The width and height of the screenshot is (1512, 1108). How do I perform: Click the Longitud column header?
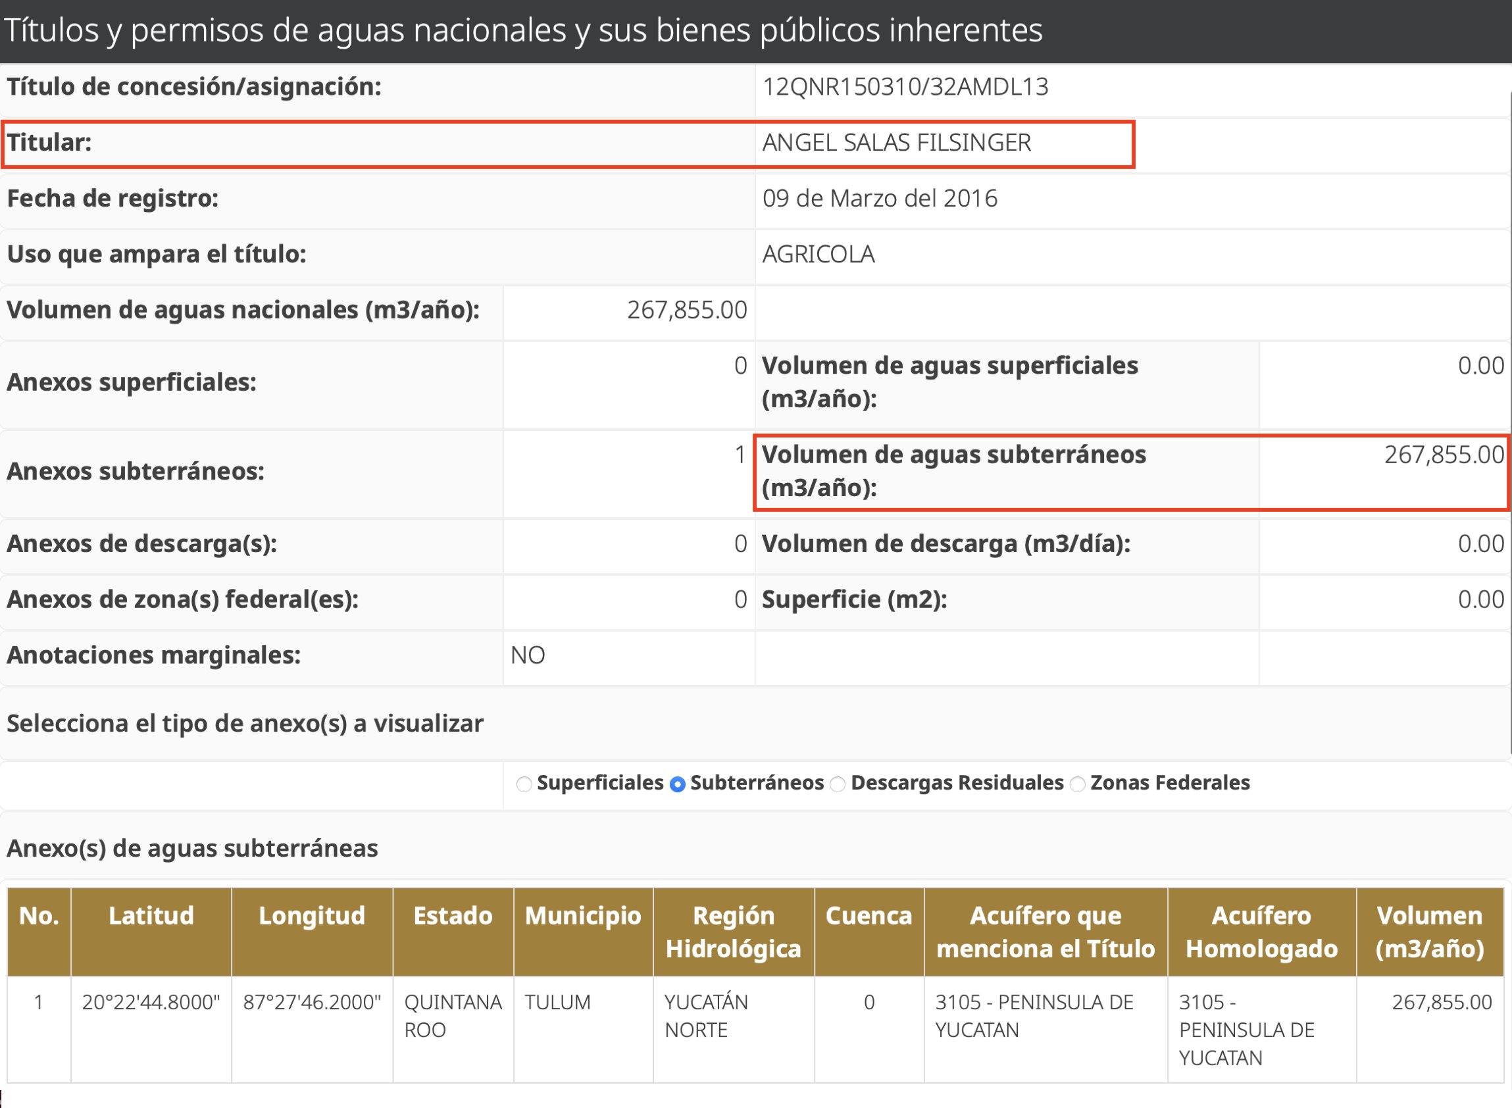[312, 915]
